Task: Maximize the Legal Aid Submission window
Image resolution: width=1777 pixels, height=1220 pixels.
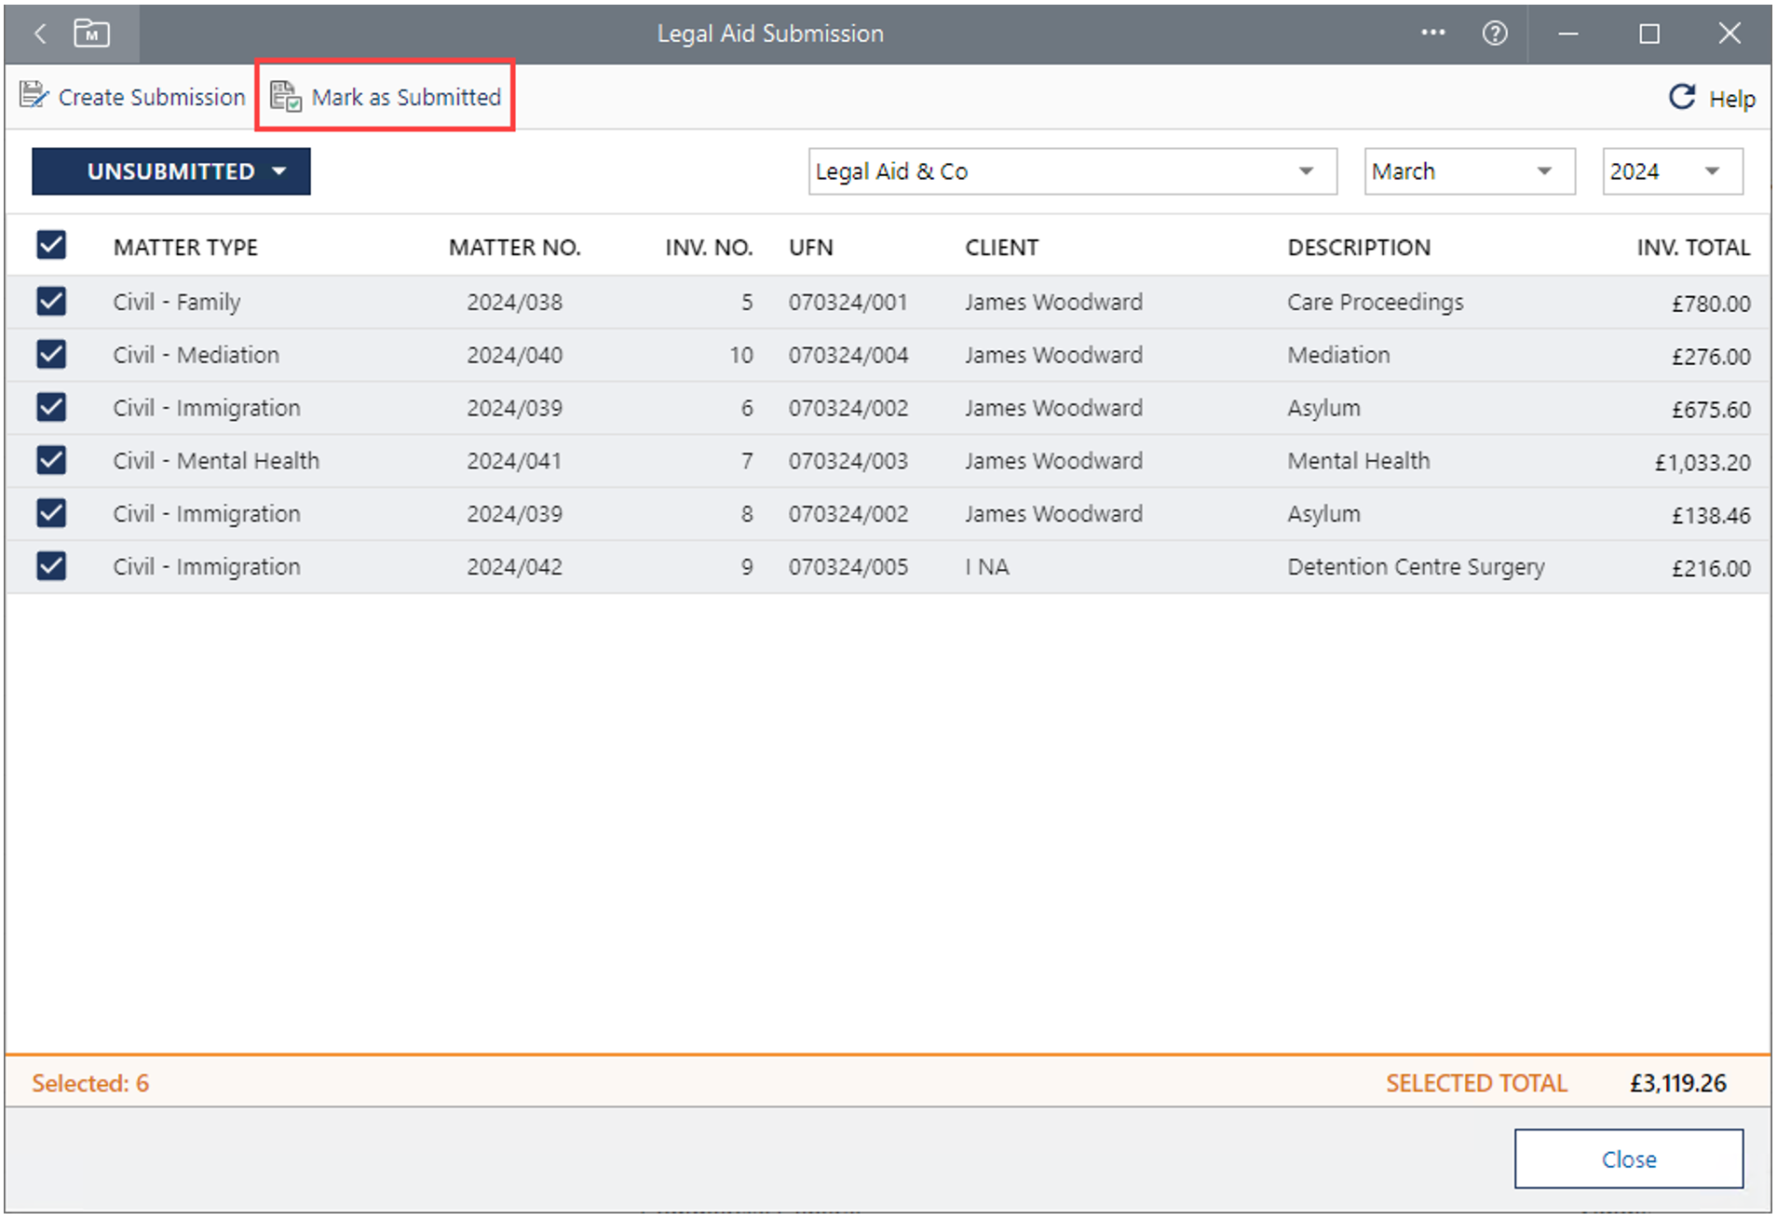Action: point(1648,34)
